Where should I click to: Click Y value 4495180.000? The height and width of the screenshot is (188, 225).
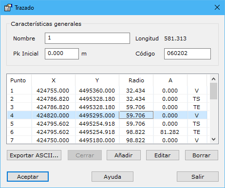pyautogui.click(x=97, y=140)
